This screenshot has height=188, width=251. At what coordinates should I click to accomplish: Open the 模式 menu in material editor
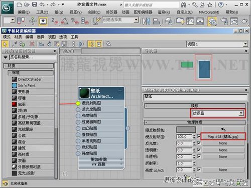click(x=7, y=37)
